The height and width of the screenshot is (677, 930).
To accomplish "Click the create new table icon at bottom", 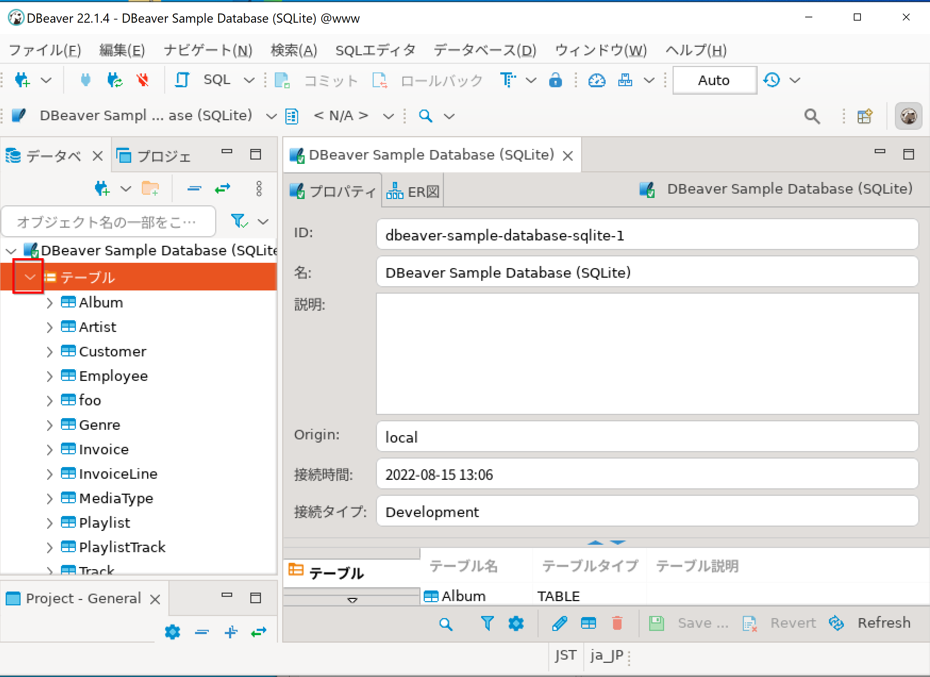I will point(589,623).
